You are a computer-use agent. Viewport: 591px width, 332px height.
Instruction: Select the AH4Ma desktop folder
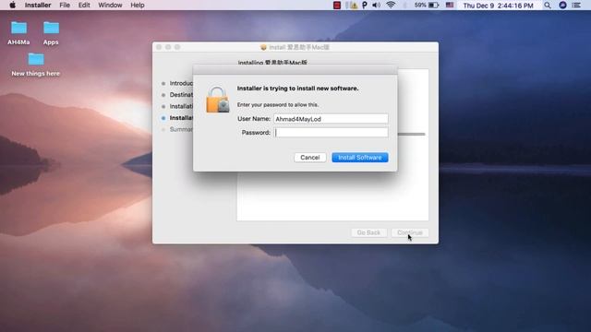pyautogui.click(x=18, y=33)
